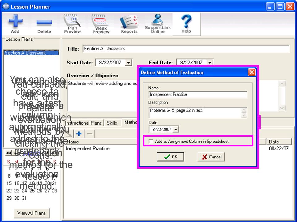The height and width of the screenshot is (222, 297).
Task: Click the Description box scroll down arrow
Action: click(x=244, y=115)
